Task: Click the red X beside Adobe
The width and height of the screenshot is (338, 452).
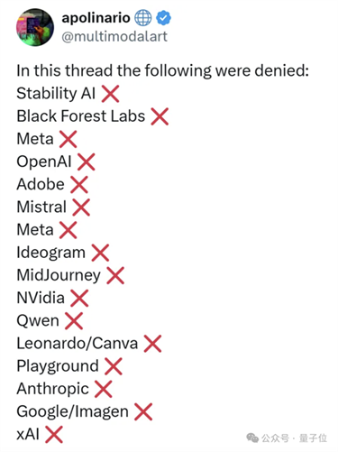Action: (x=79, y=185)
